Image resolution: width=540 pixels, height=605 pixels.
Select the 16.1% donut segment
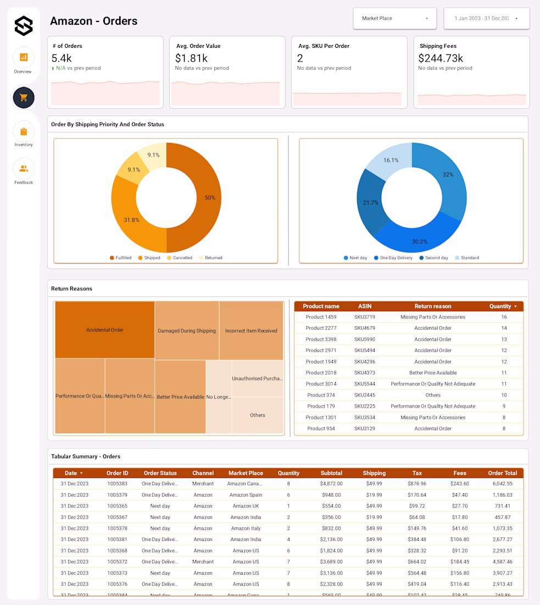390,161
